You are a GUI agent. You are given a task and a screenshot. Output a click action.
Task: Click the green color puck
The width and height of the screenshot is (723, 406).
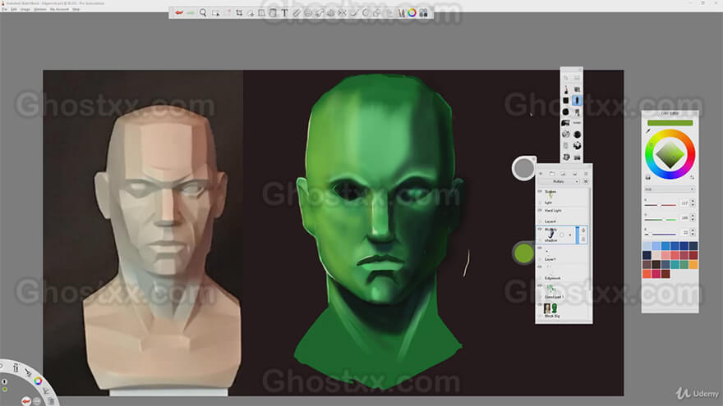[x=524, y=253]
